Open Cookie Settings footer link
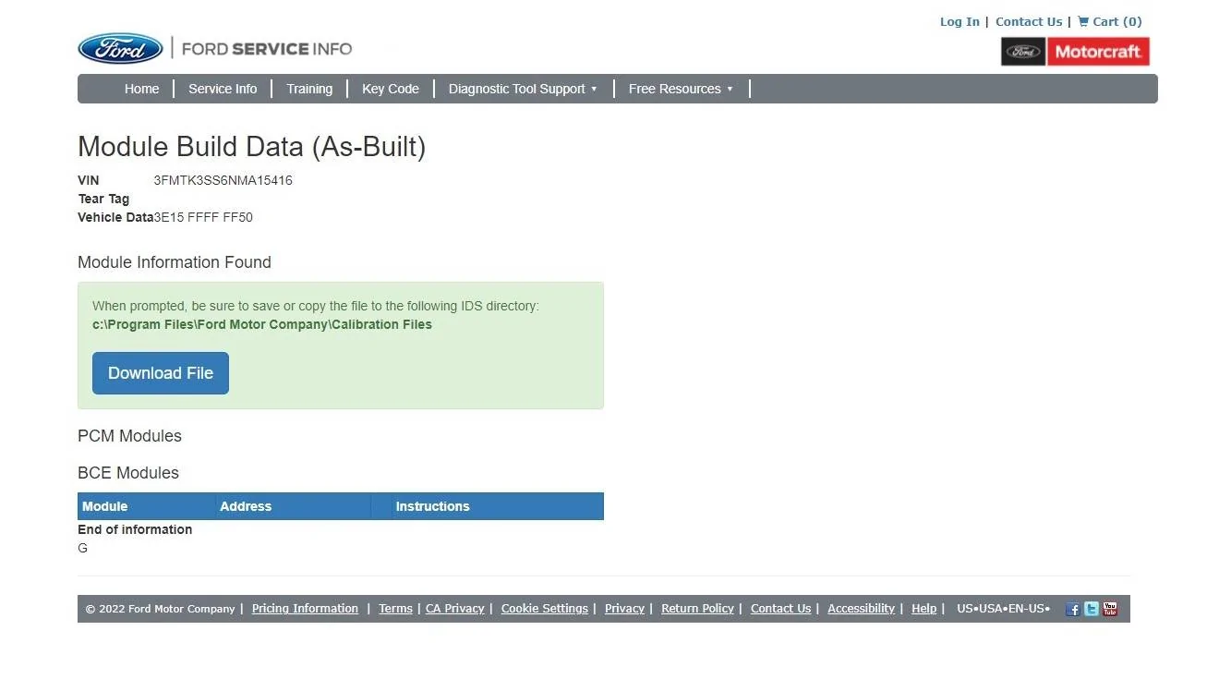 pyautogui.click(x=545, y=609)
